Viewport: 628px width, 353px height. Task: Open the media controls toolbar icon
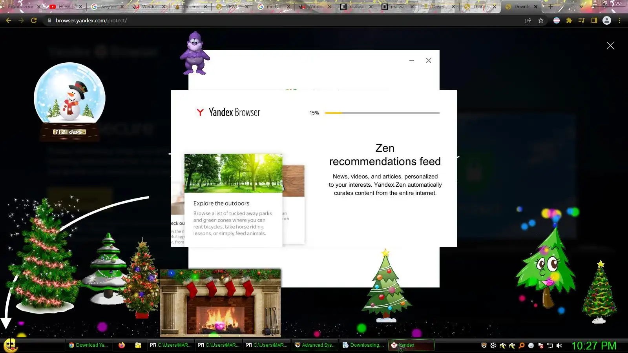582,20
